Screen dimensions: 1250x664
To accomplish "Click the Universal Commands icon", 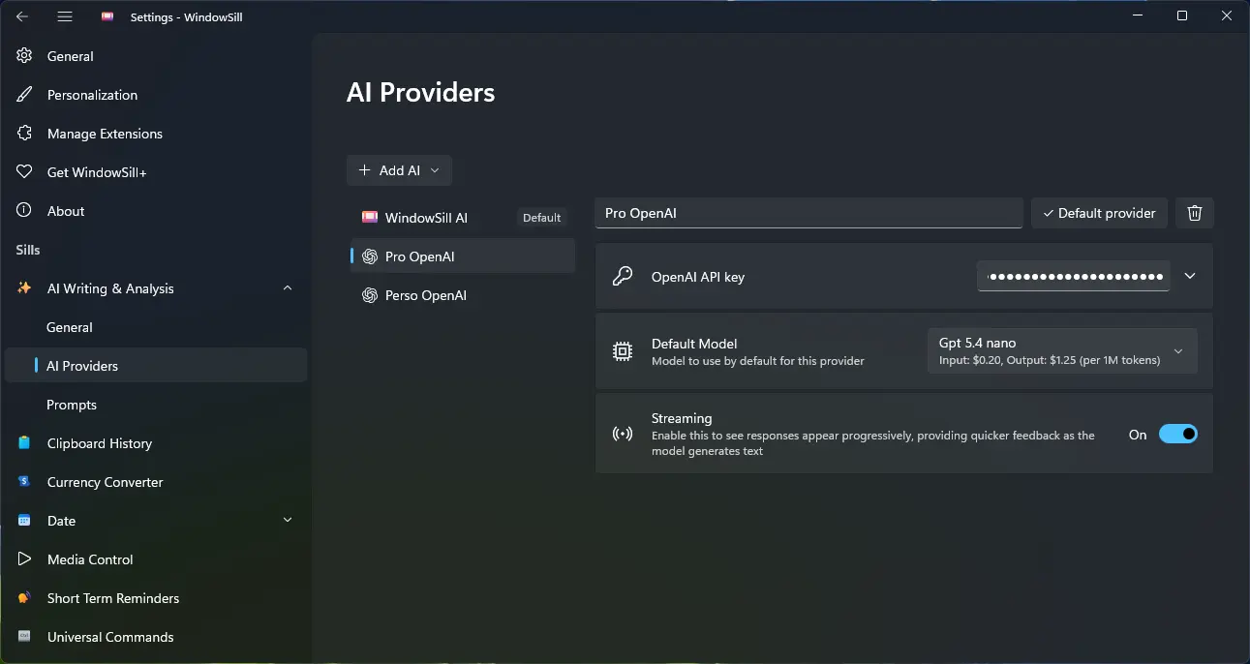I will tap(24, 637).
